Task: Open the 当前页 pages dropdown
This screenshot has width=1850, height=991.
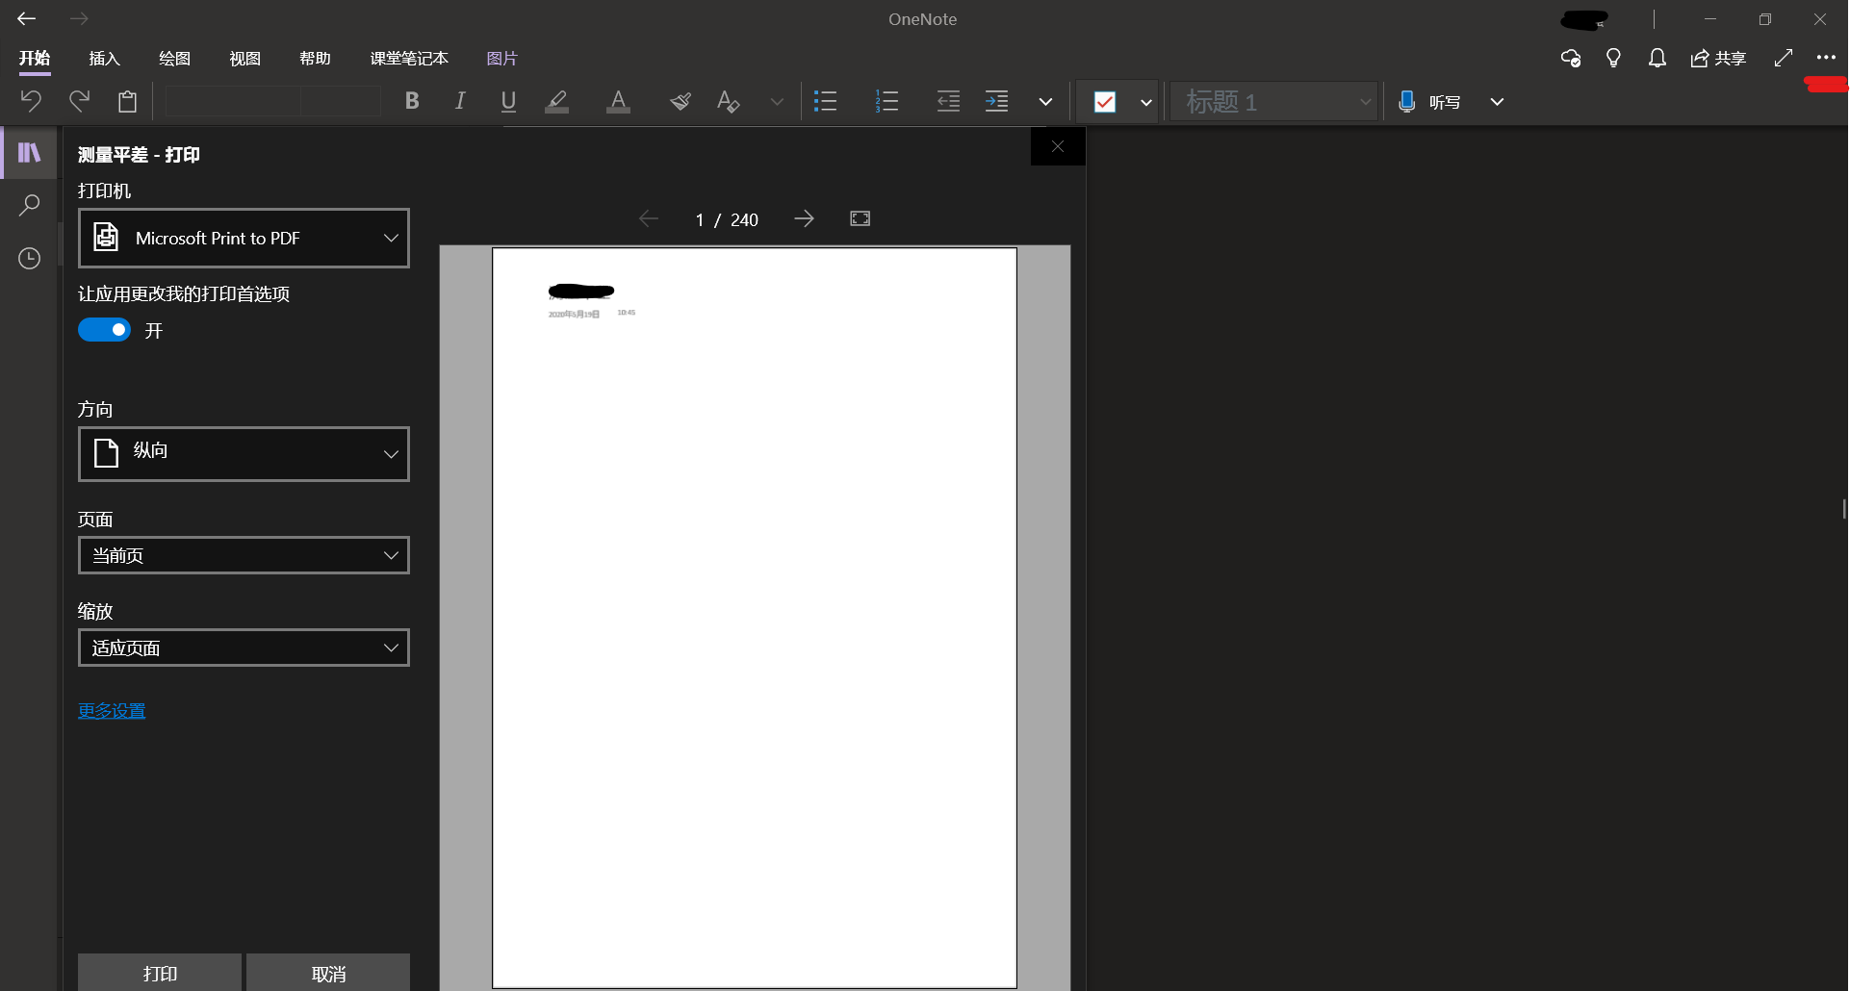Action: click(244, 555)
